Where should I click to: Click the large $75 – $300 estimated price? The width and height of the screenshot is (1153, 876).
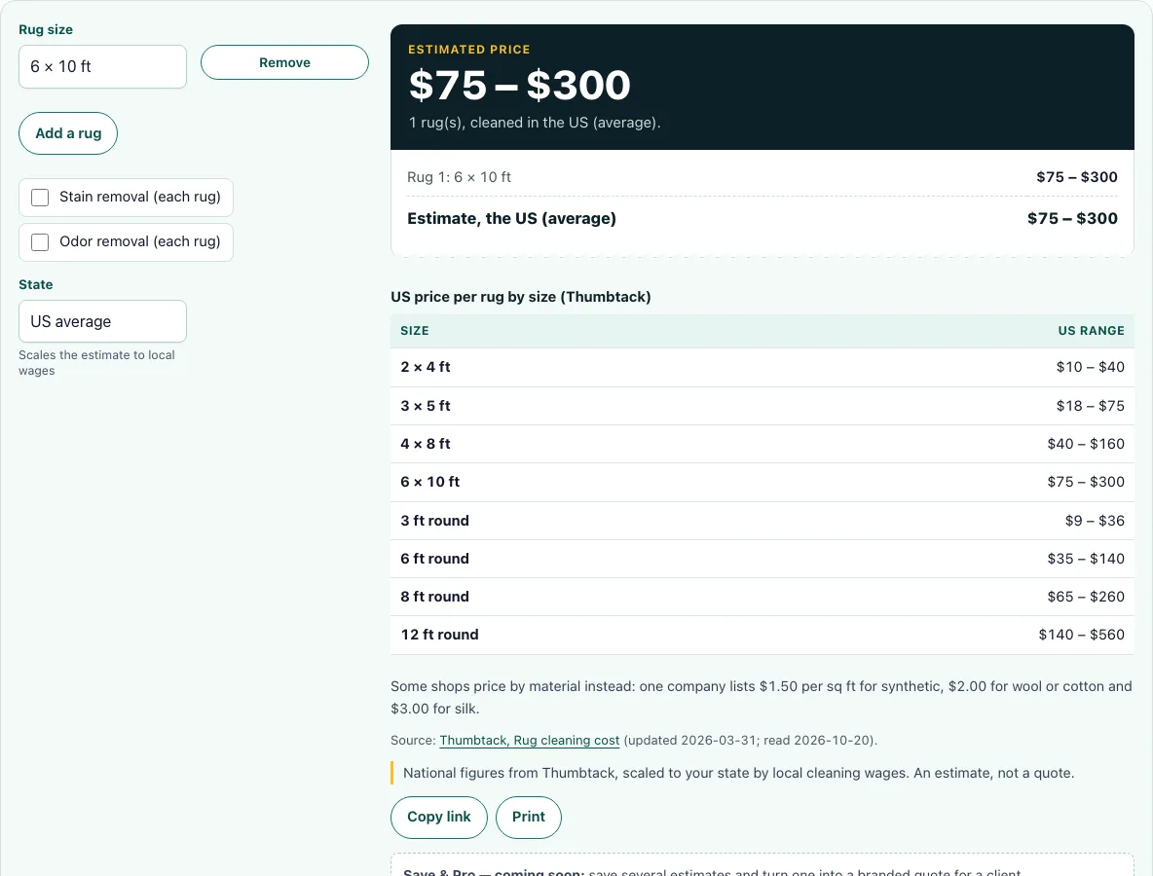[x=520, y=86]
